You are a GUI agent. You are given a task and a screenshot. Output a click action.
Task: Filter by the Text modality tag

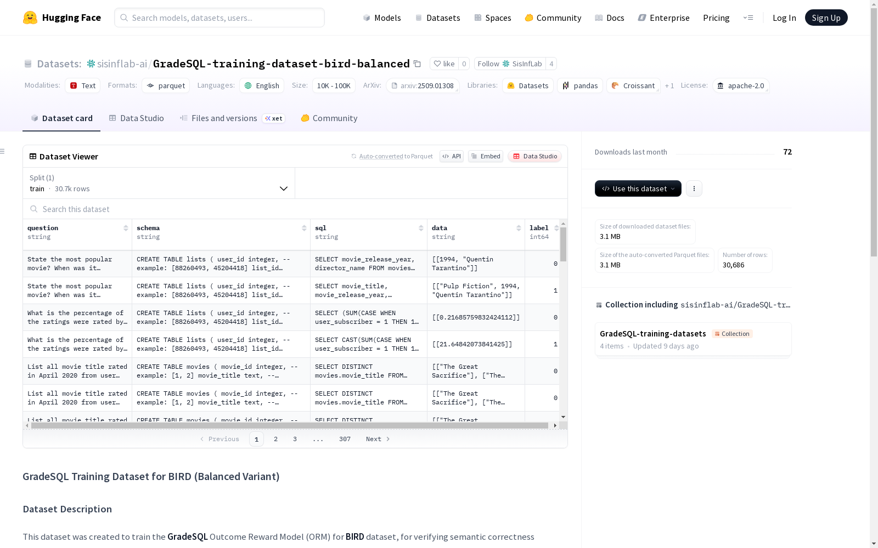[83, 85]
